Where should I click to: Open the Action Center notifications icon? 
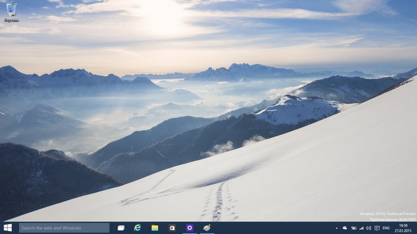coord(376,228)
